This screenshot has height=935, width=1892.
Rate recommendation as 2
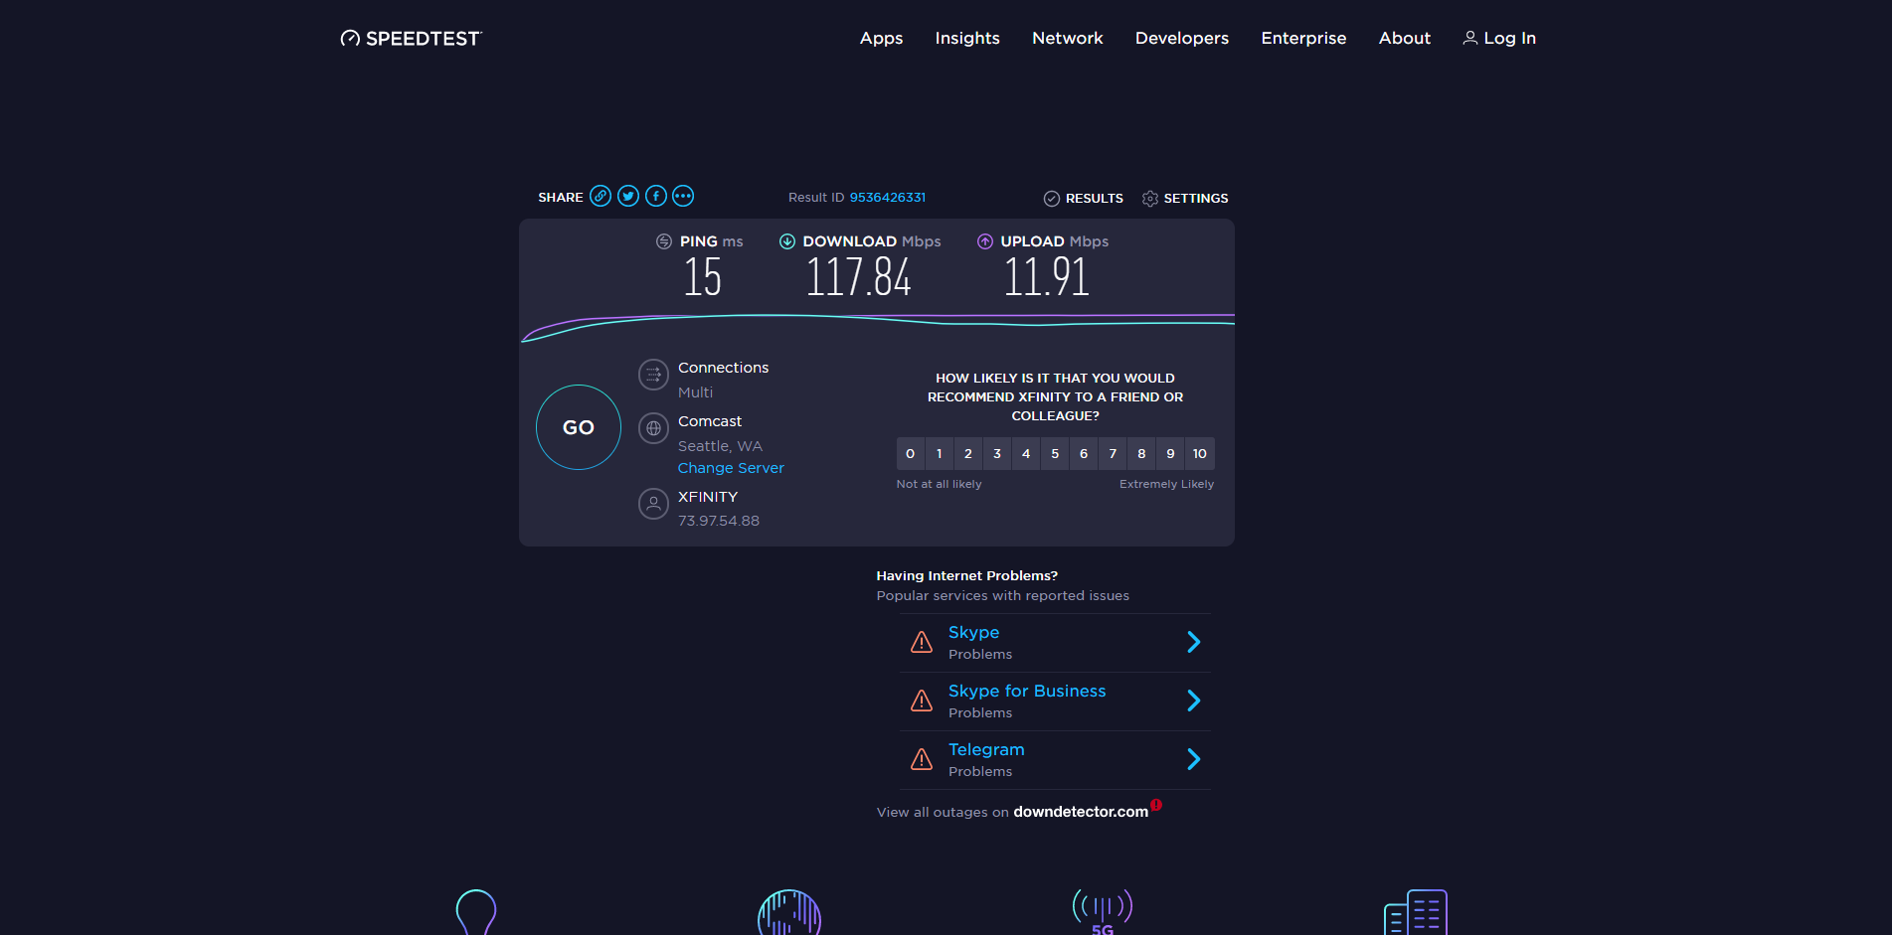[x=968, y=453]
